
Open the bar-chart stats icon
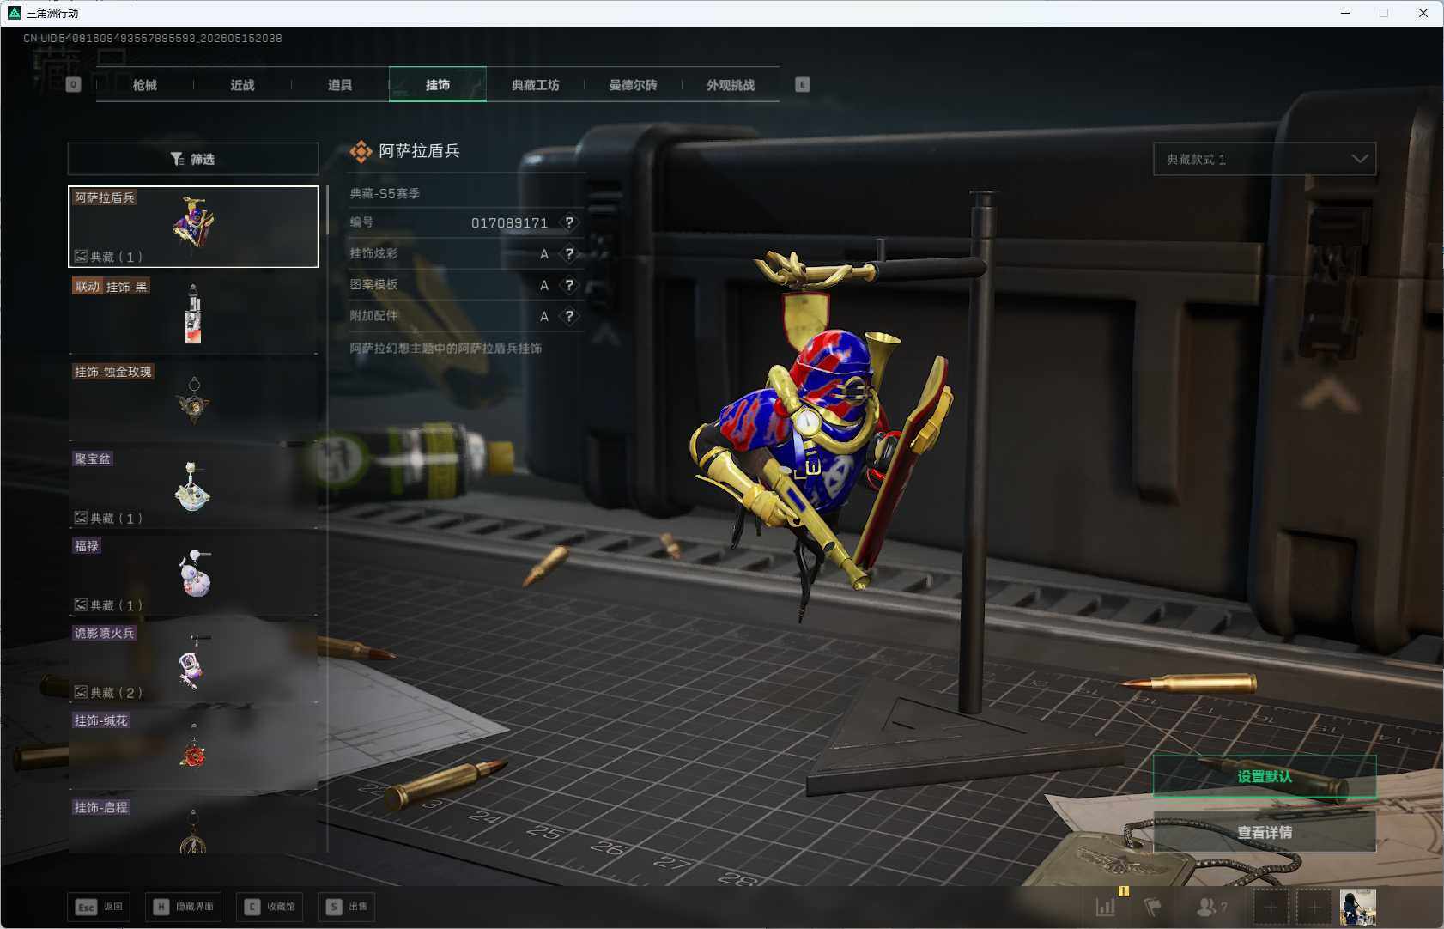pos(1106,907)
